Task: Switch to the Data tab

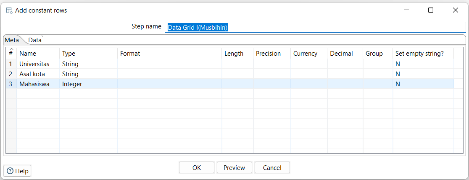Action: click(x=35, y=40)
